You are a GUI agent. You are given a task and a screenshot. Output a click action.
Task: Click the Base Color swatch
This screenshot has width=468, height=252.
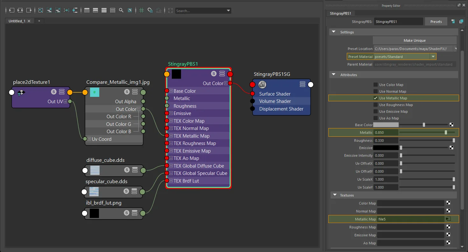[x=386, y=125]
